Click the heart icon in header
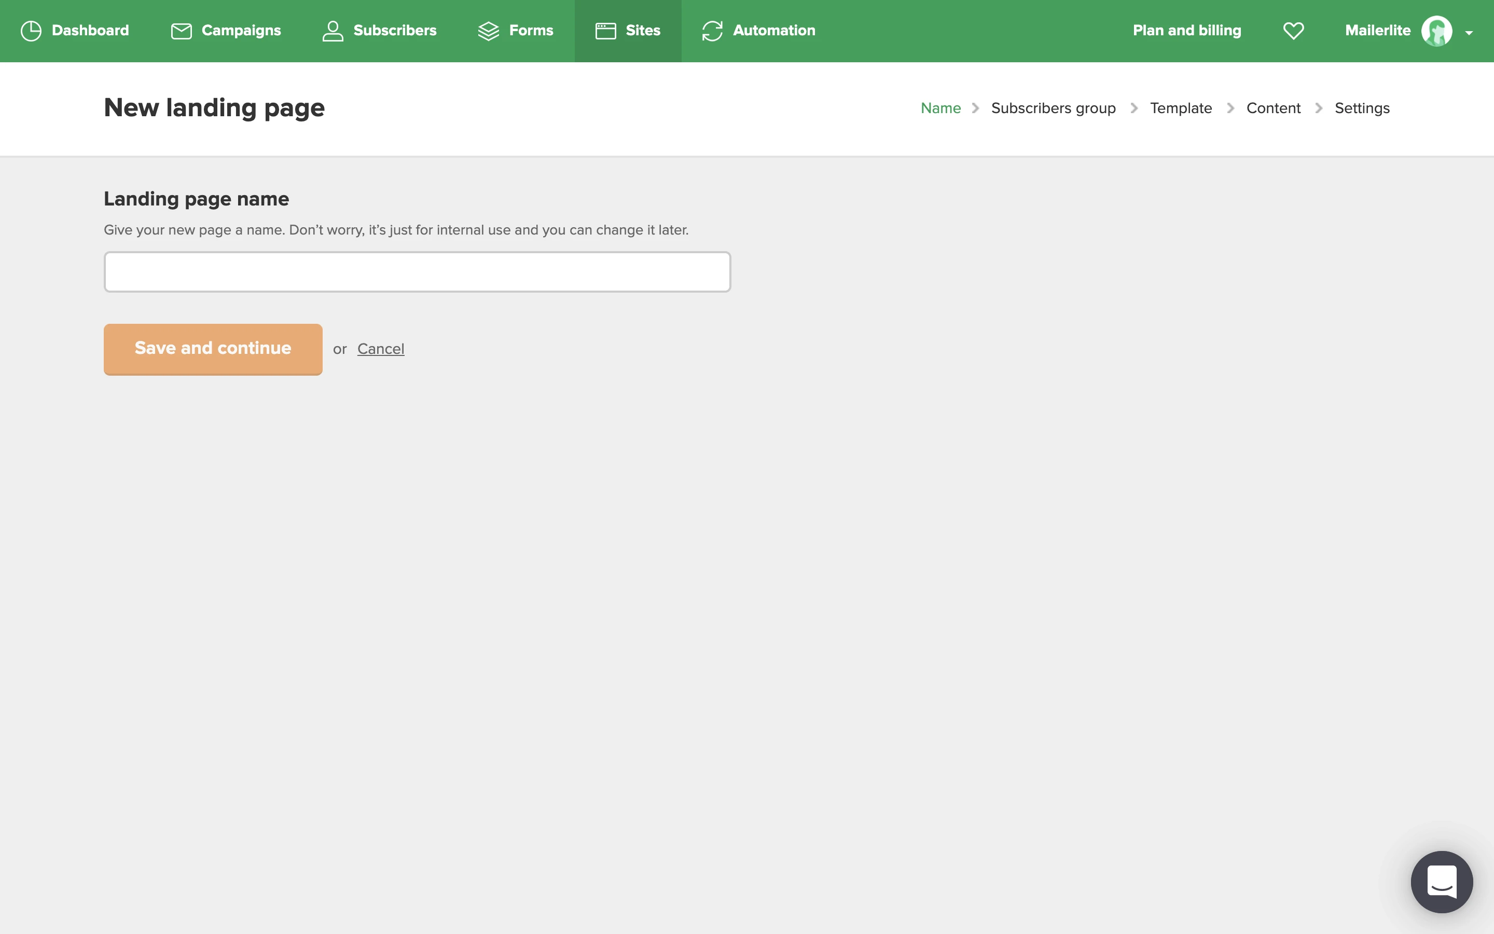Viewport: 1494px width, 934px height. (x=1293, y=31)
